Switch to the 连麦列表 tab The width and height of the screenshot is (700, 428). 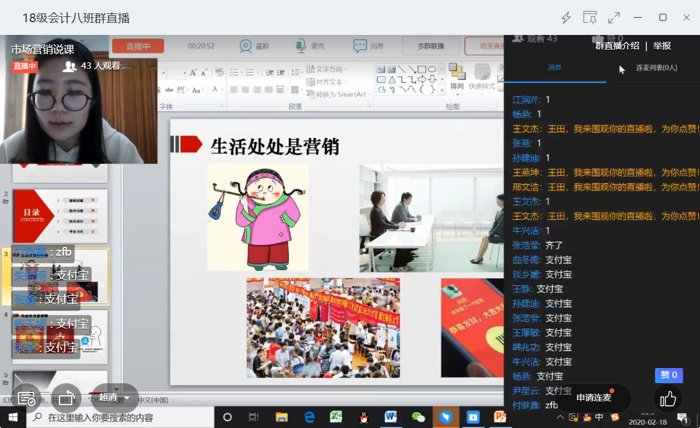656,68
